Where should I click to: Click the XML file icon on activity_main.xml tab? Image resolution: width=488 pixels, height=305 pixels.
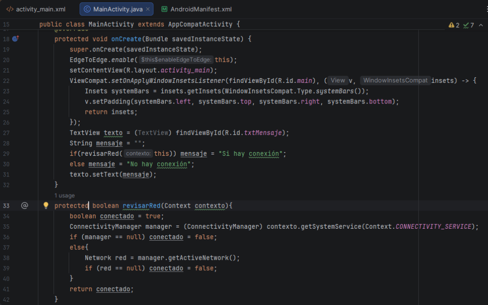10,10
